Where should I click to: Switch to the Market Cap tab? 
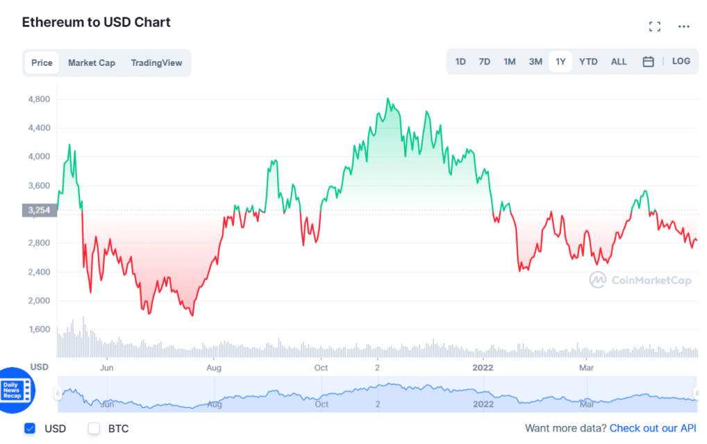click(x=92, y=62)
